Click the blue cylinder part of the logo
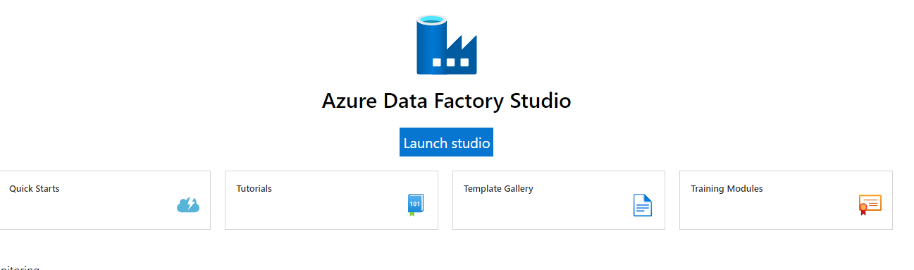Screen dimensions: 914x270 click(432, 44)
